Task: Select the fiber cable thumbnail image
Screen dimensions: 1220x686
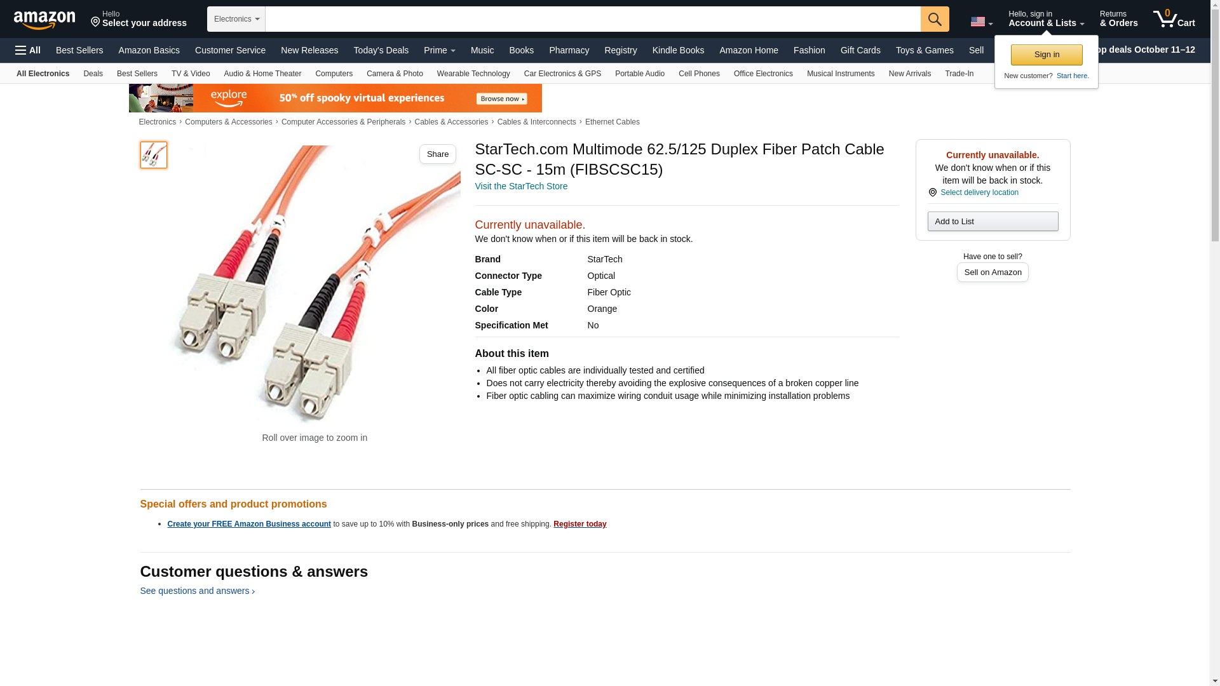Action: [153, 155]
